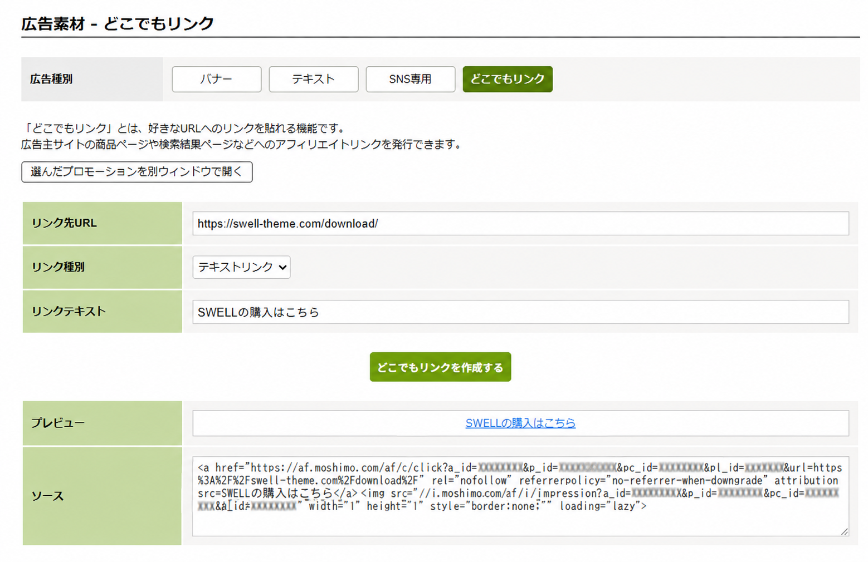Grab the source textarea resize handle

844,531
